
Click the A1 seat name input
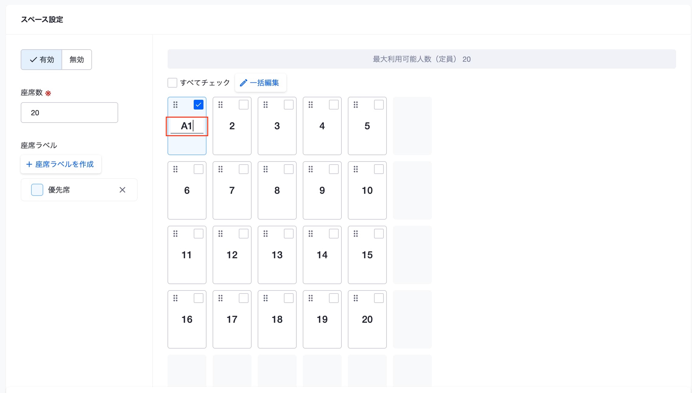coord(187,126)
